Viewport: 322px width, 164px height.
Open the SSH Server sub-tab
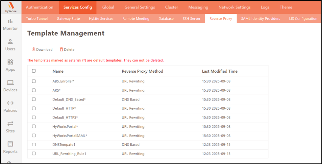(x=191, y=19)
